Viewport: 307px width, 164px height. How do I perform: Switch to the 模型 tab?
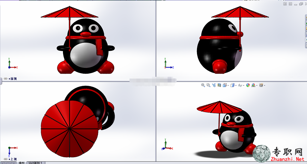[22, 163]
